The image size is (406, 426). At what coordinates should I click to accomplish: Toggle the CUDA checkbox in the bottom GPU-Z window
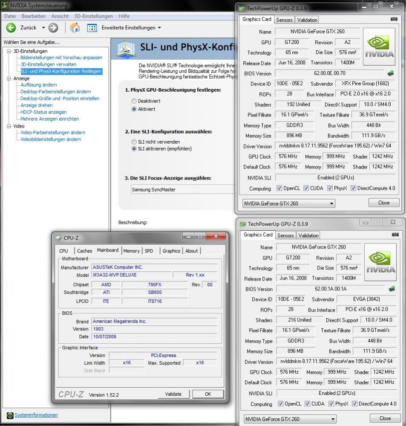pyautogui.click(x=307, y=404)
